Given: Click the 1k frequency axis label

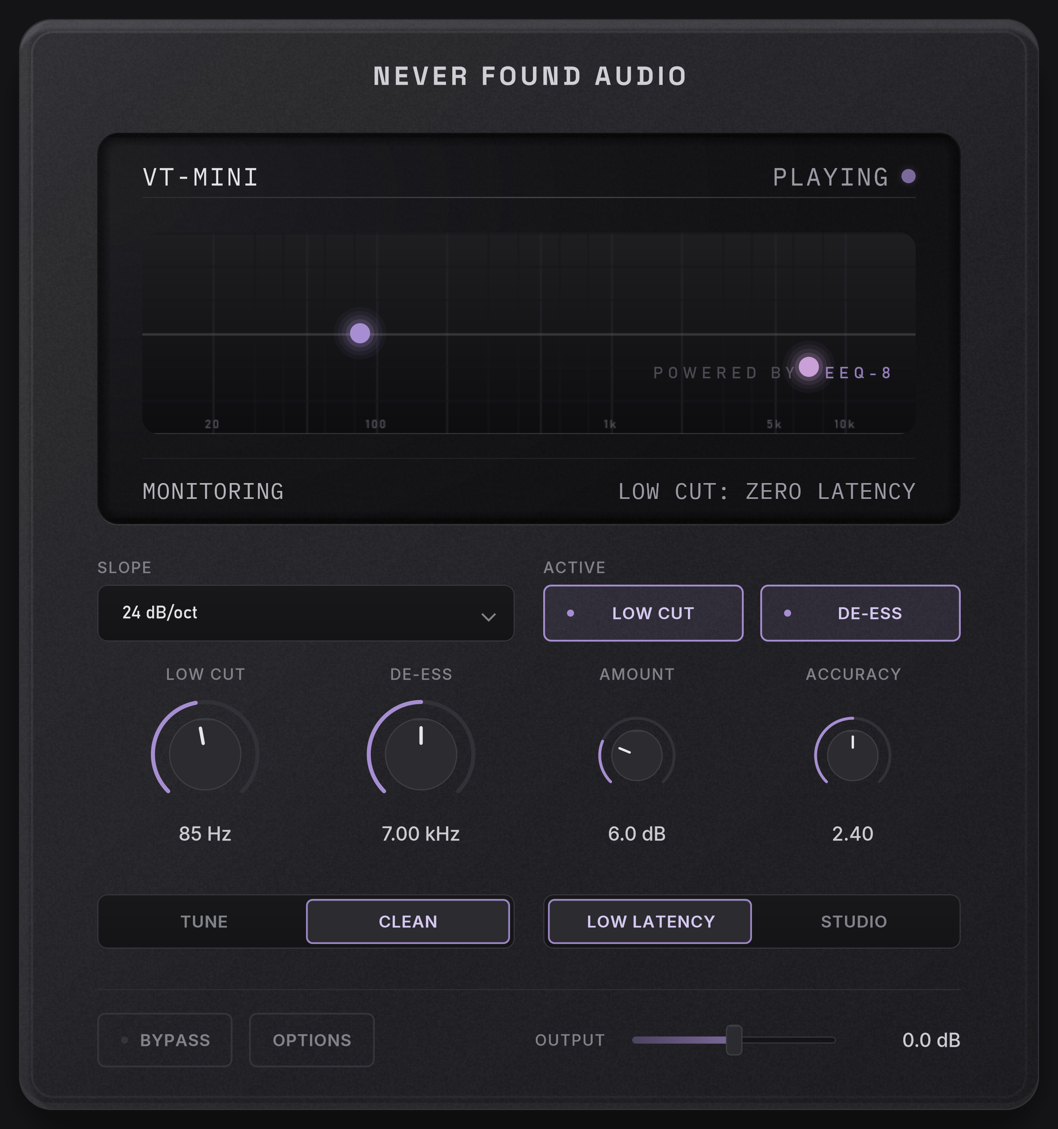Looking at the screenshot, I should coord(610,424).
